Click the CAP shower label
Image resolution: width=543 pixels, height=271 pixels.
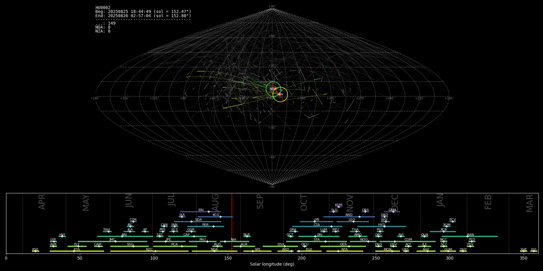point(187,235)
